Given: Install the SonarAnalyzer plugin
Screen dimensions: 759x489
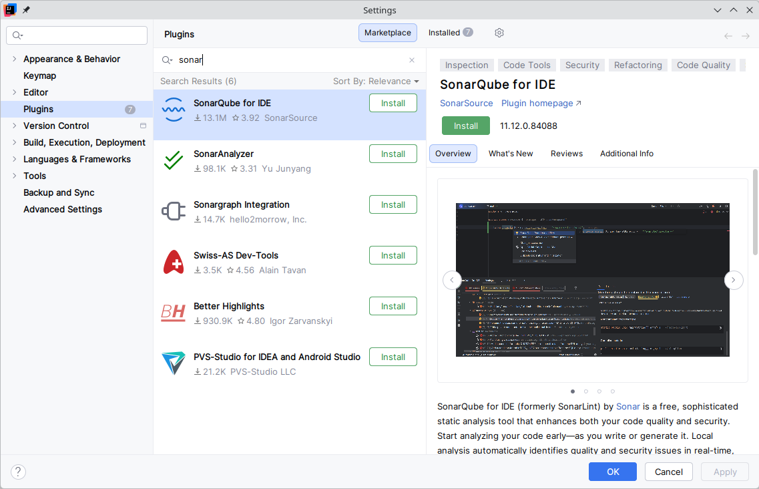Looking at the screenshot, I should [x=393, y=154].
